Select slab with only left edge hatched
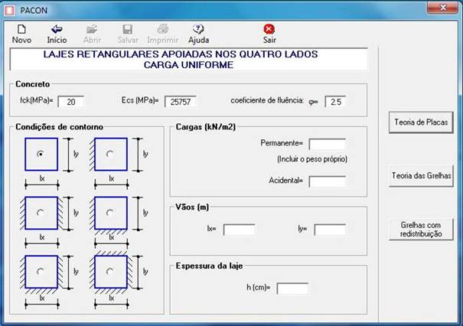 pos(110,154)
